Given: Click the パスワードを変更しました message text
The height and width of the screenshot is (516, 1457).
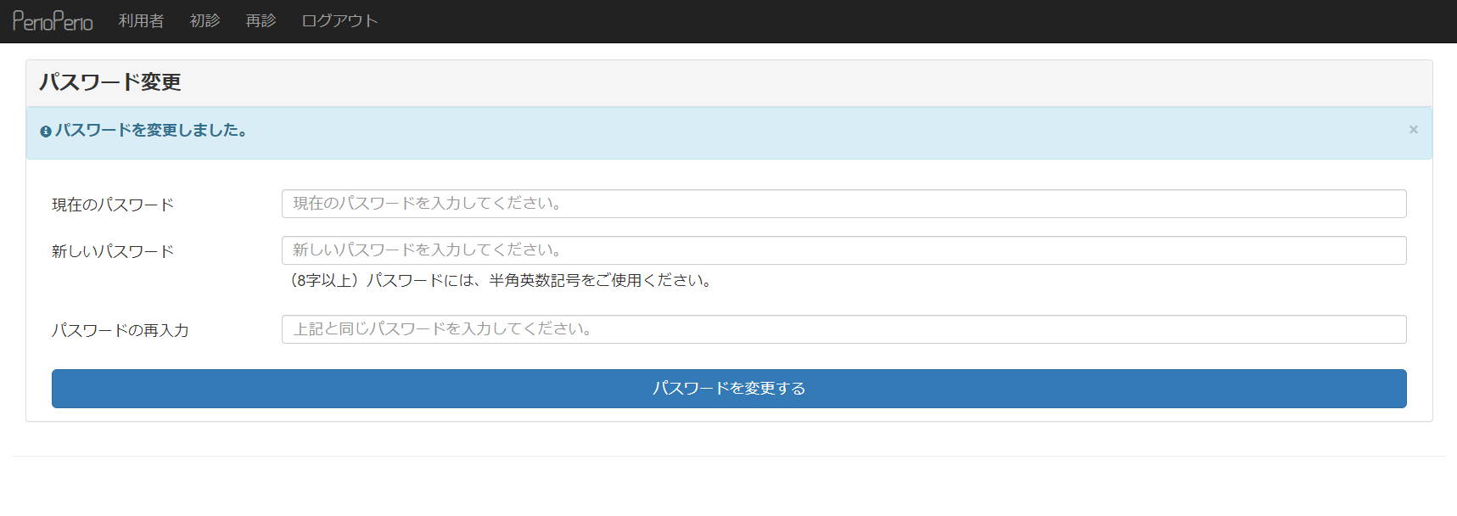Looking at the screenshot, I should point(151,131).
